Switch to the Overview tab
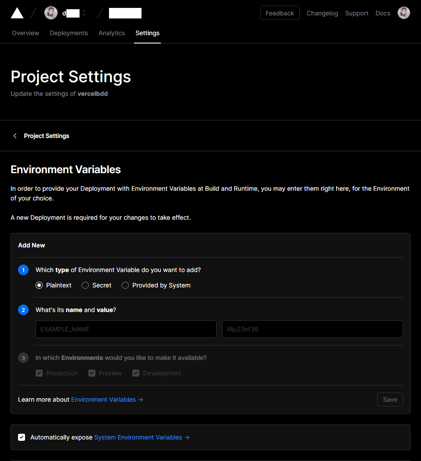 point(25,33)
